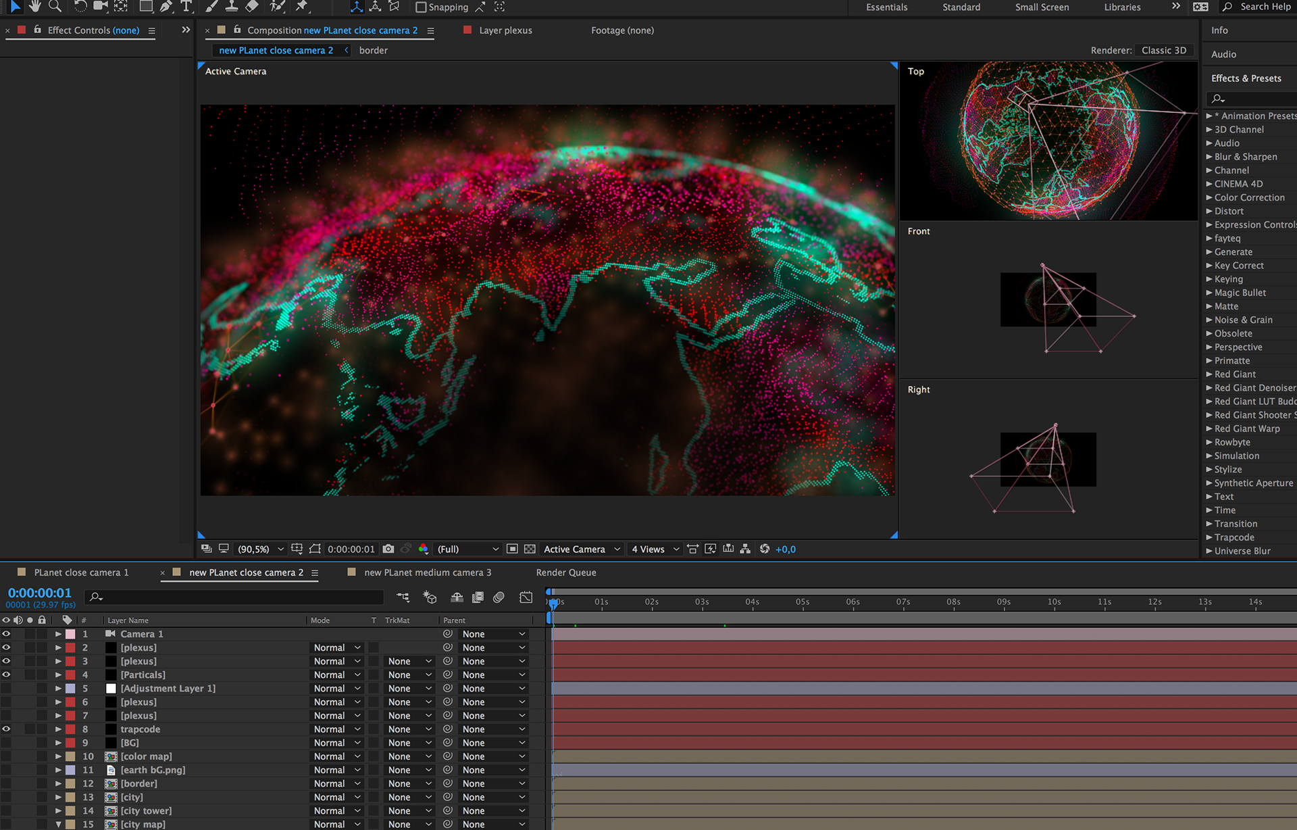1297x830 pixels.
Task: Switch to the Layer plexus tab
Action: pyautogui.click(x=505, y=30)
